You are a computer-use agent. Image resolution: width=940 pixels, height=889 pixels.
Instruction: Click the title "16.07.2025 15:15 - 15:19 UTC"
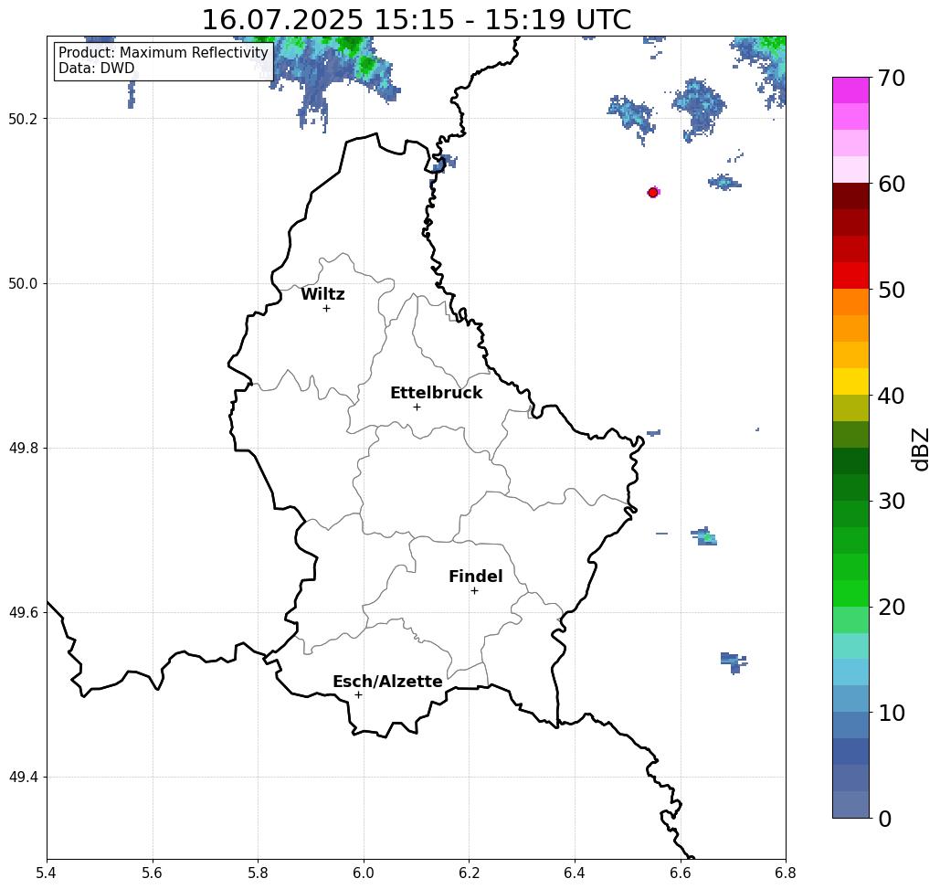pos(417,19)
